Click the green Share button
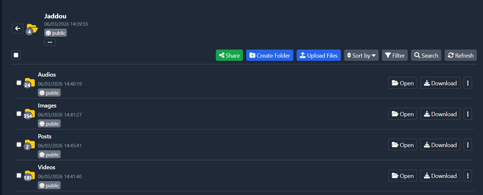Screen dimensions: 483x195 click(x=229, y=55)
